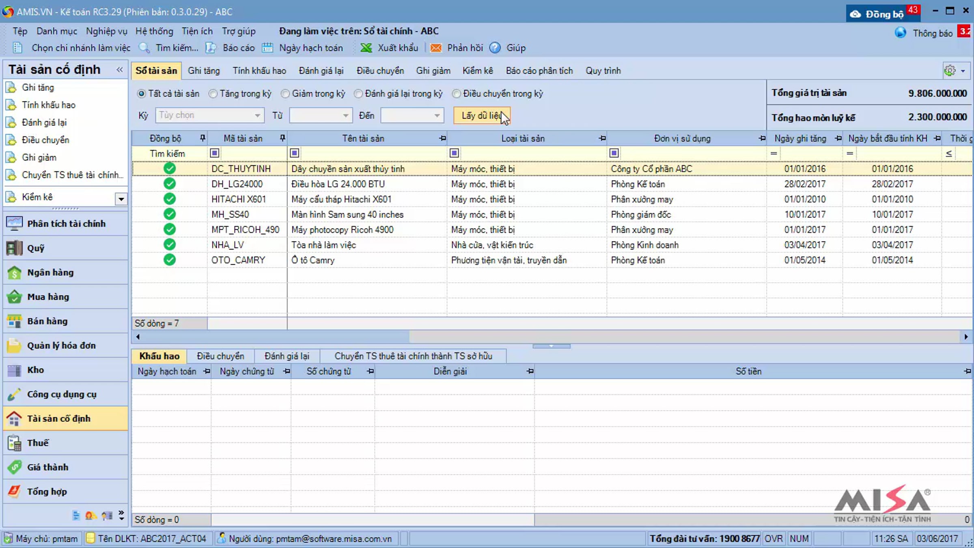Toggle the pin on the Đồng bộ column

point(203,138)
